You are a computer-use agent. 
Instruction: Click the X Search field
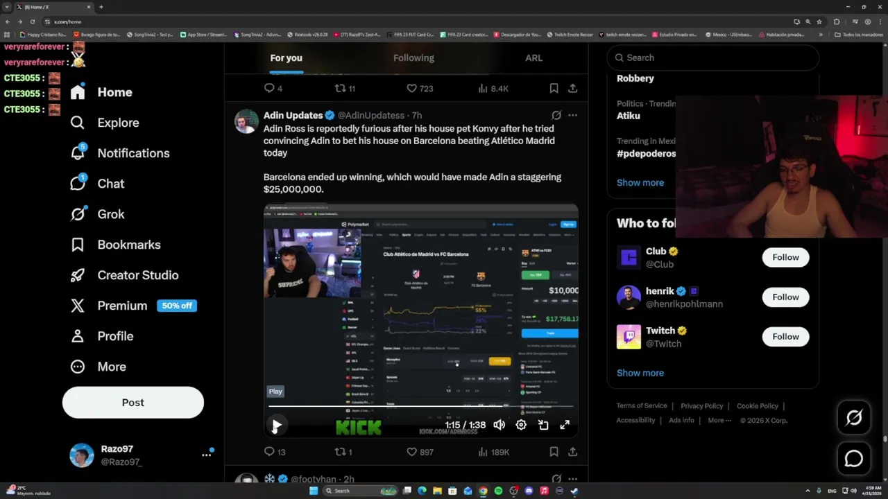pyautogui.click(x=712, y=58)
